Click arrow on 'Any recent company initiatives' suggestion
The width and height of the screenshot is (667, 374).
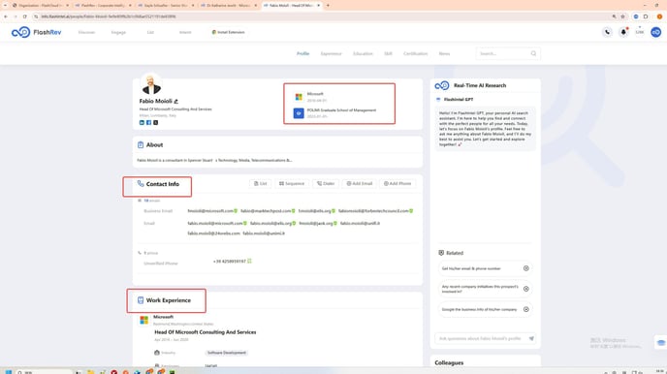[525, 289]
